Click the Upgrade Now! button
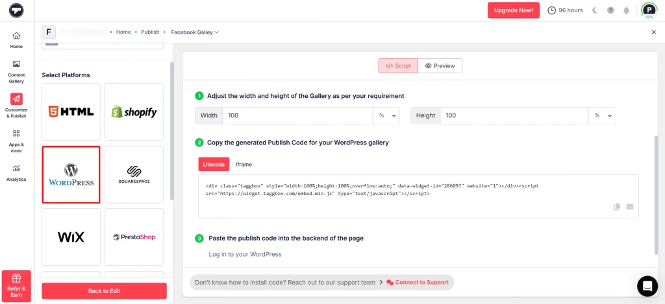665x304 pixels. (x=513, y=10)
